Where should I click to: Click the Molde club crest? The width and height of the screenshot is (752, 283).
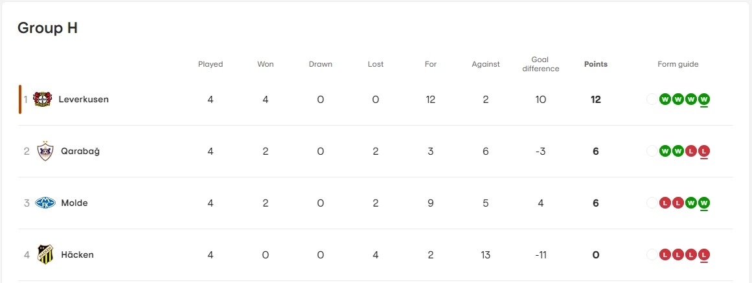pyautogui.click(x=45, y=203)
